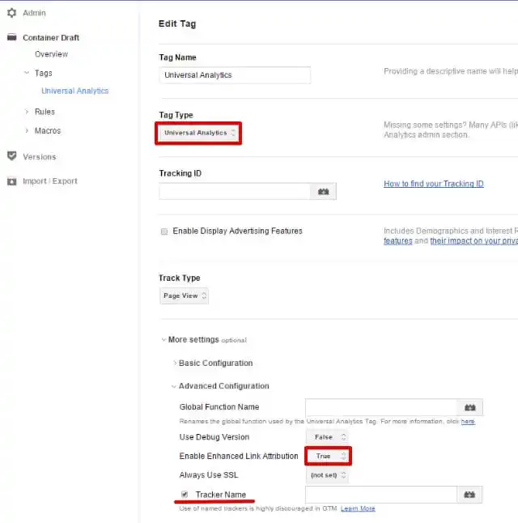The width and height of the screenshot is (518, 523).
Task: Click macro icon next to Tracking ID field
Action: (324, 191)
